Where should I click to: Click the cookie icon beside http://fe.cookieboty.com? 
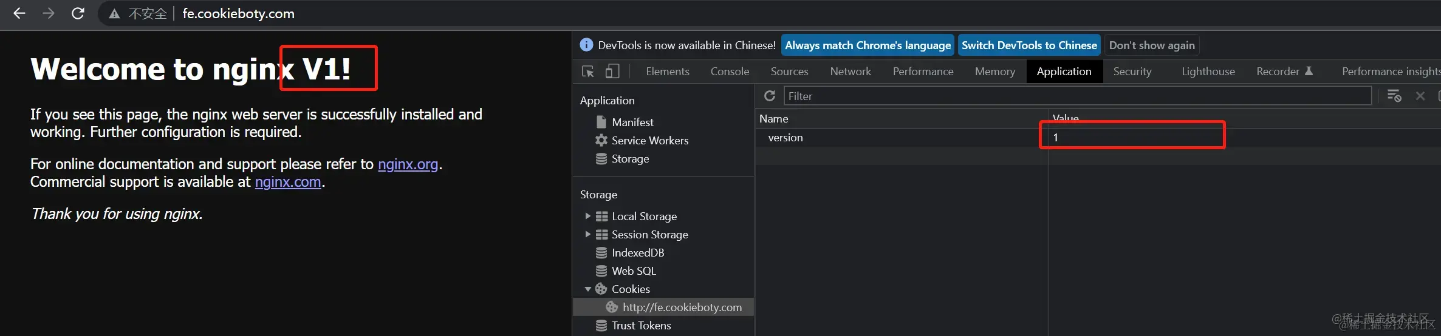[x=612, y=307]
